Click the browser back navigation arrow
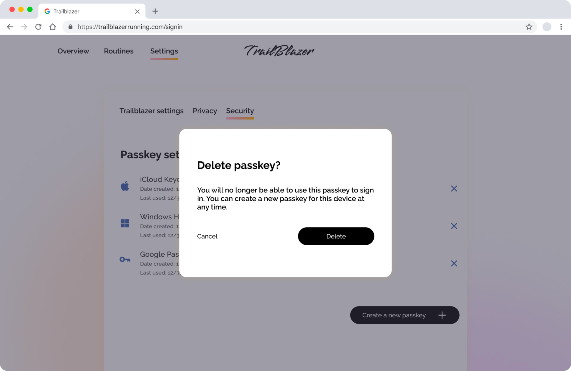The height and width of the screenshot is (371, 571). 10,27
